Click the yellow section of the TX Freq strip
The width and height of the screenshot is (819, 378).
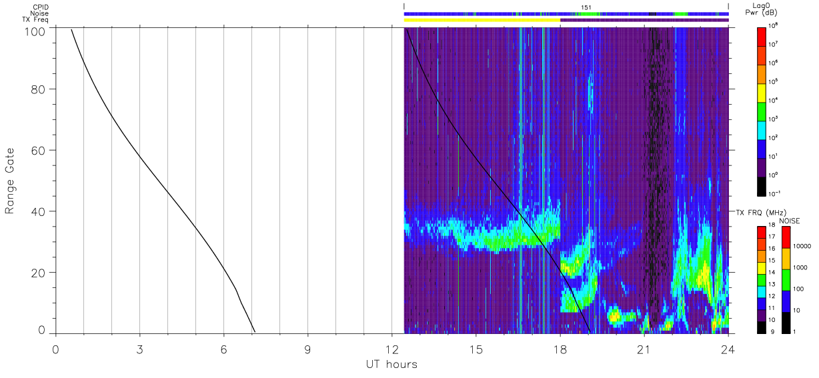(482, 20)
